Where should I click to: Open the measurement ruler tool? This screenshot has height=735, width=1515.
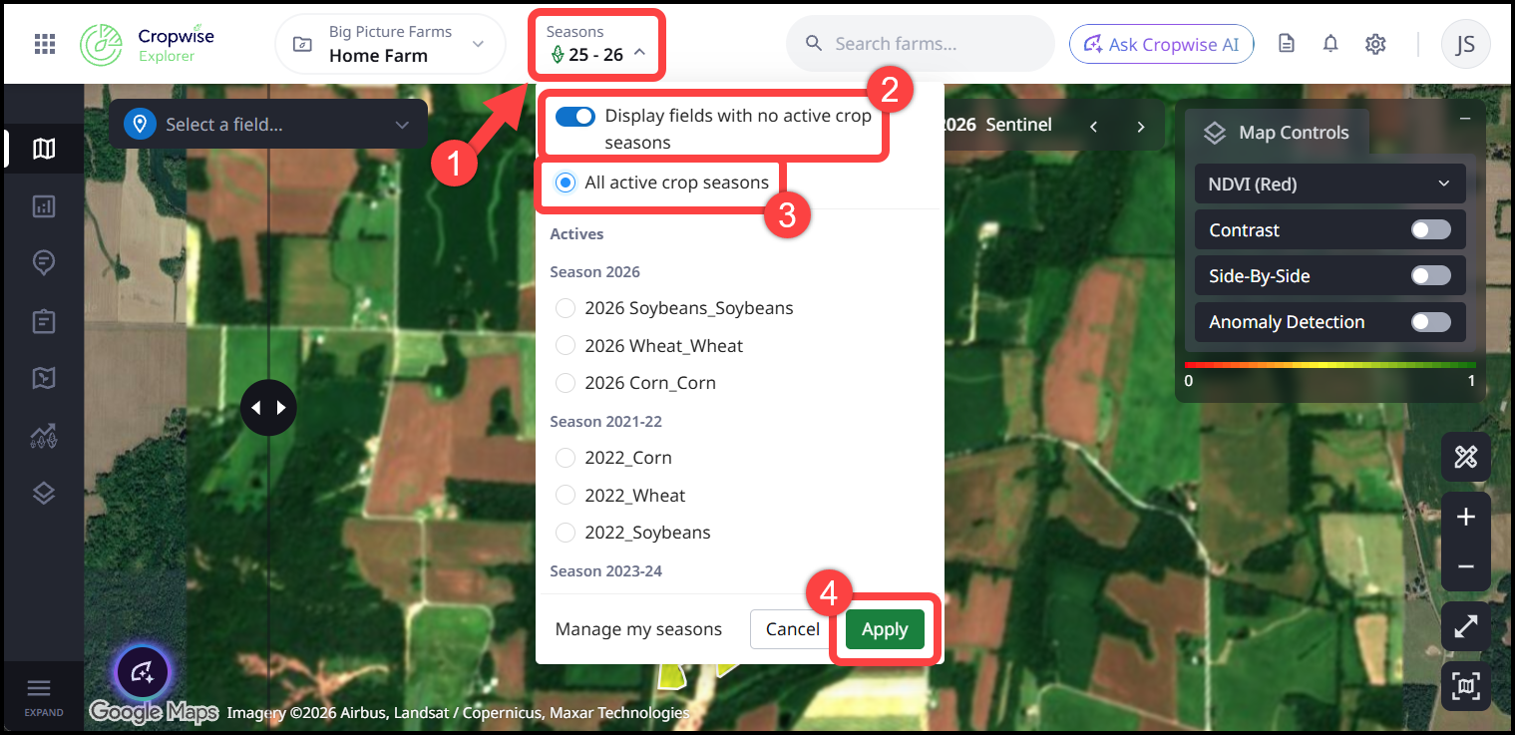1465,458
